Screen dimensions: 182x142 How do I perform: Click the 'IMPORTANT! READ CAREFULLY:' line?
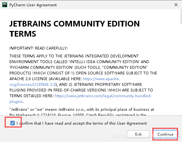(39, 48)
